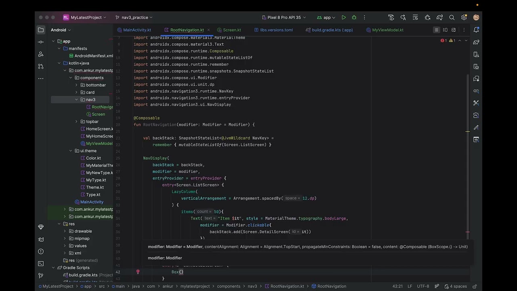The width and height of the screenshot is (517, 291).
Task: Open the nav3_practice branch dropdown
Action: [x=134, y=17]
